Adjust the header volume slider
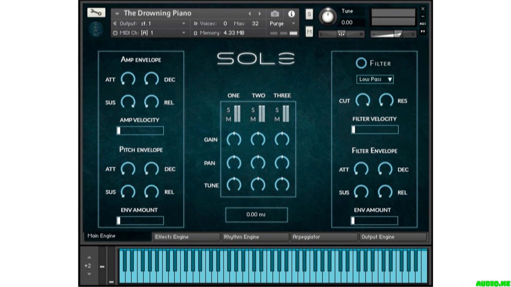Viewport: 511px width, 287px height. coord(393,34)
